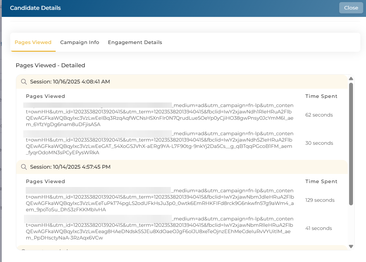Click the 'Pages Viewed - Detailed' heading

pos(50,65)
